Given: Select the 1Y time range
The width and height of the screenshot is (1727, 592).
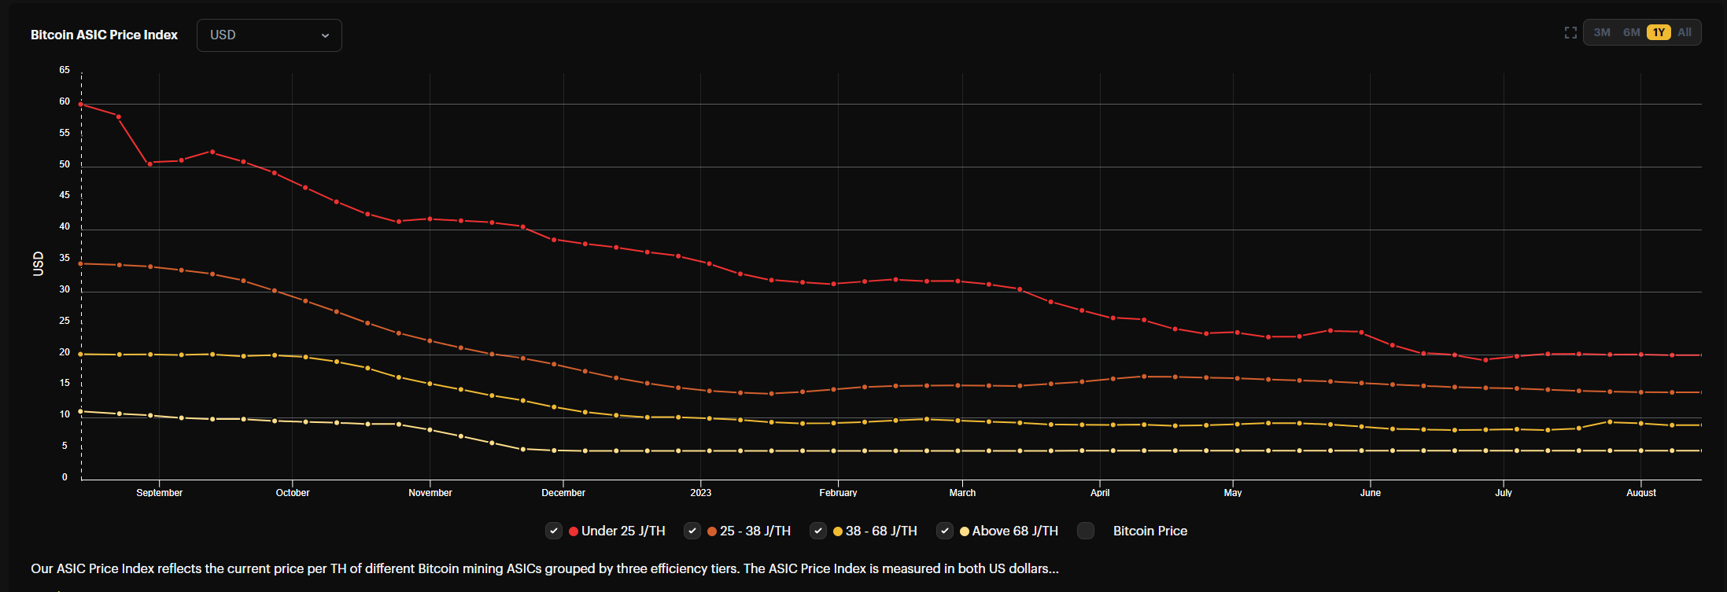Looking at the screenshot, I should point(1659,32).
